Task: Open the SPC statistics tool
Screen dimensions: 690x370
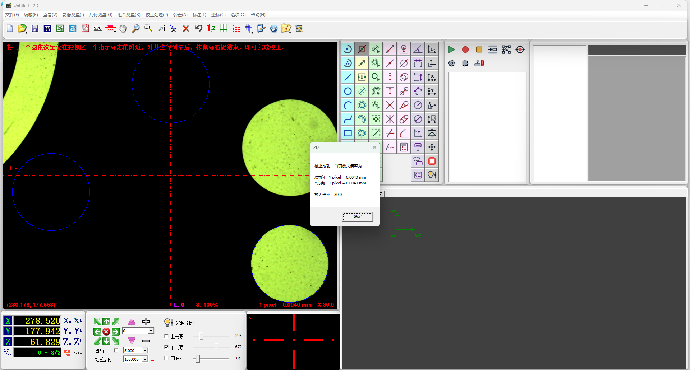Action: point(98,28)
